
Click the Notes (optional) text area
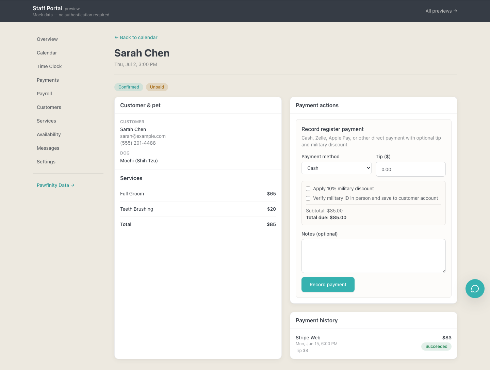pos(373,256)
